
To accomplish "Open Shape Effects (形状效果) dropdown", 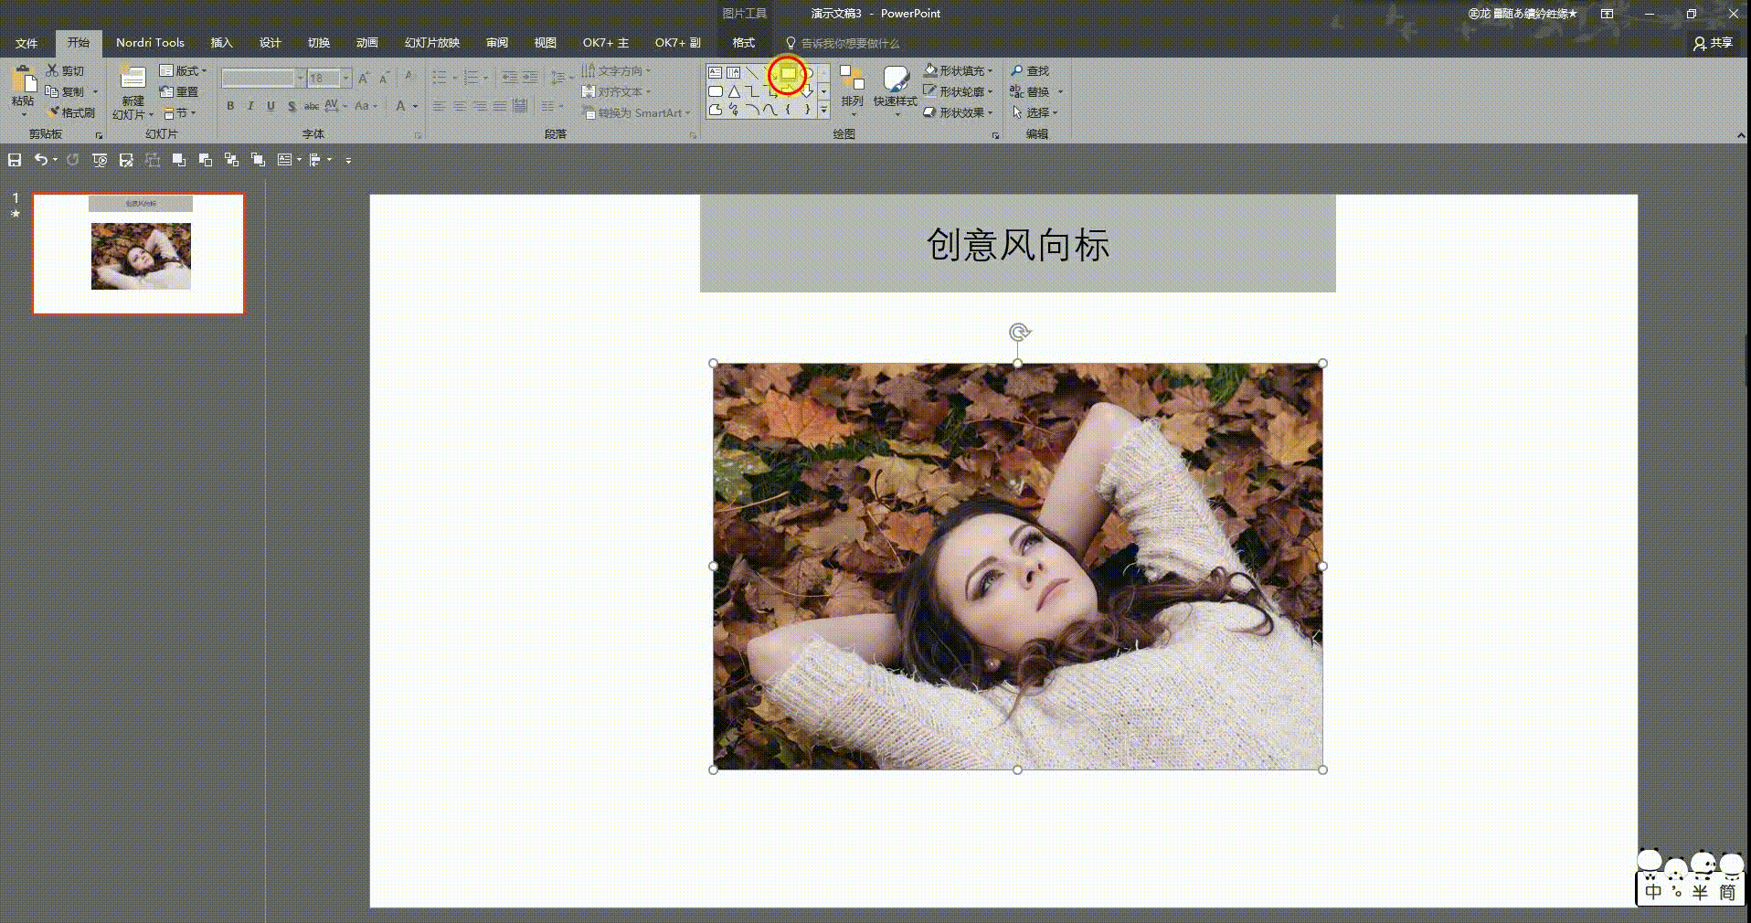I will coord(958,112).
